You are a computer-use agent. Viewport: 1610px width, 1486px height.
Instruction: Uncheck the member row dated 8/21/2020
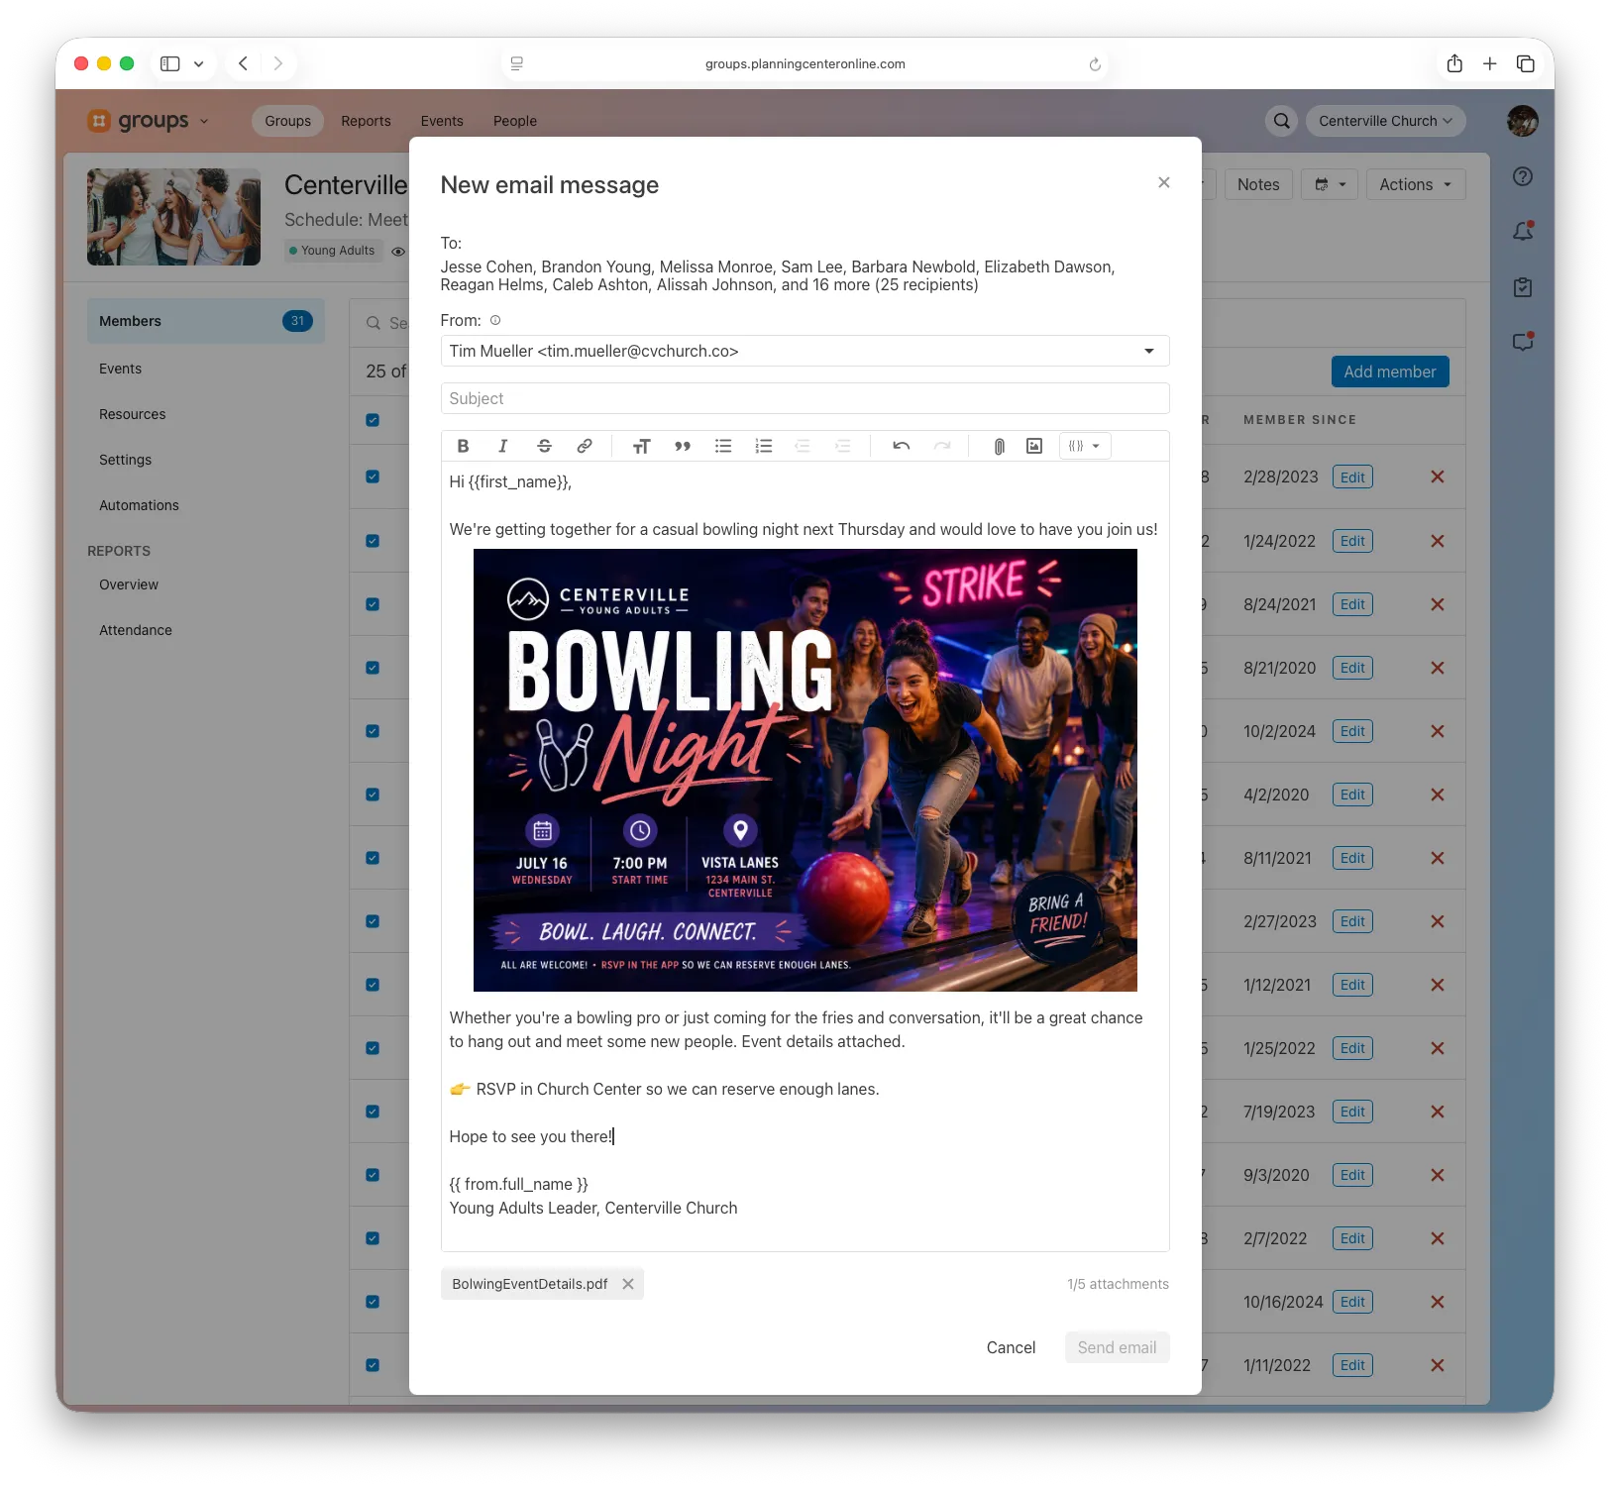pyautogui.click(x=373, y=668)
